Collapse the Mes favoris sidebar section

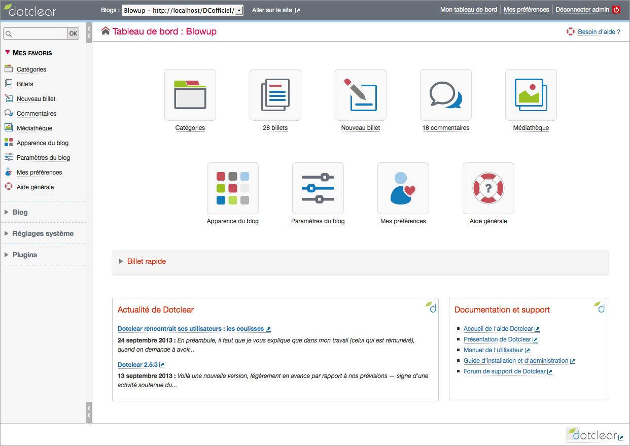31,53
